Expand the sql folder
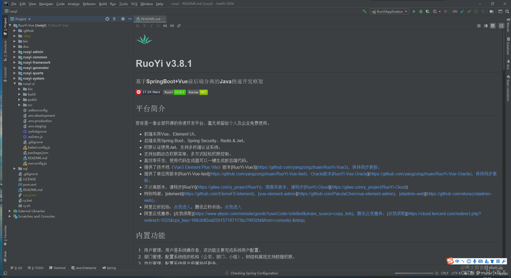Screen dimensions: 511x278 pos(15,169)
